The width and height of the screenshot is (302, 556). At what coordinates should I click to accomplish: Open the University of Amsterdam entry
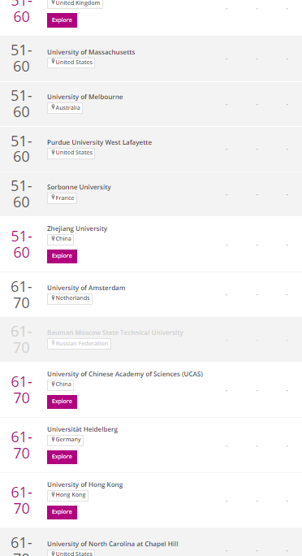pos(86,288)
